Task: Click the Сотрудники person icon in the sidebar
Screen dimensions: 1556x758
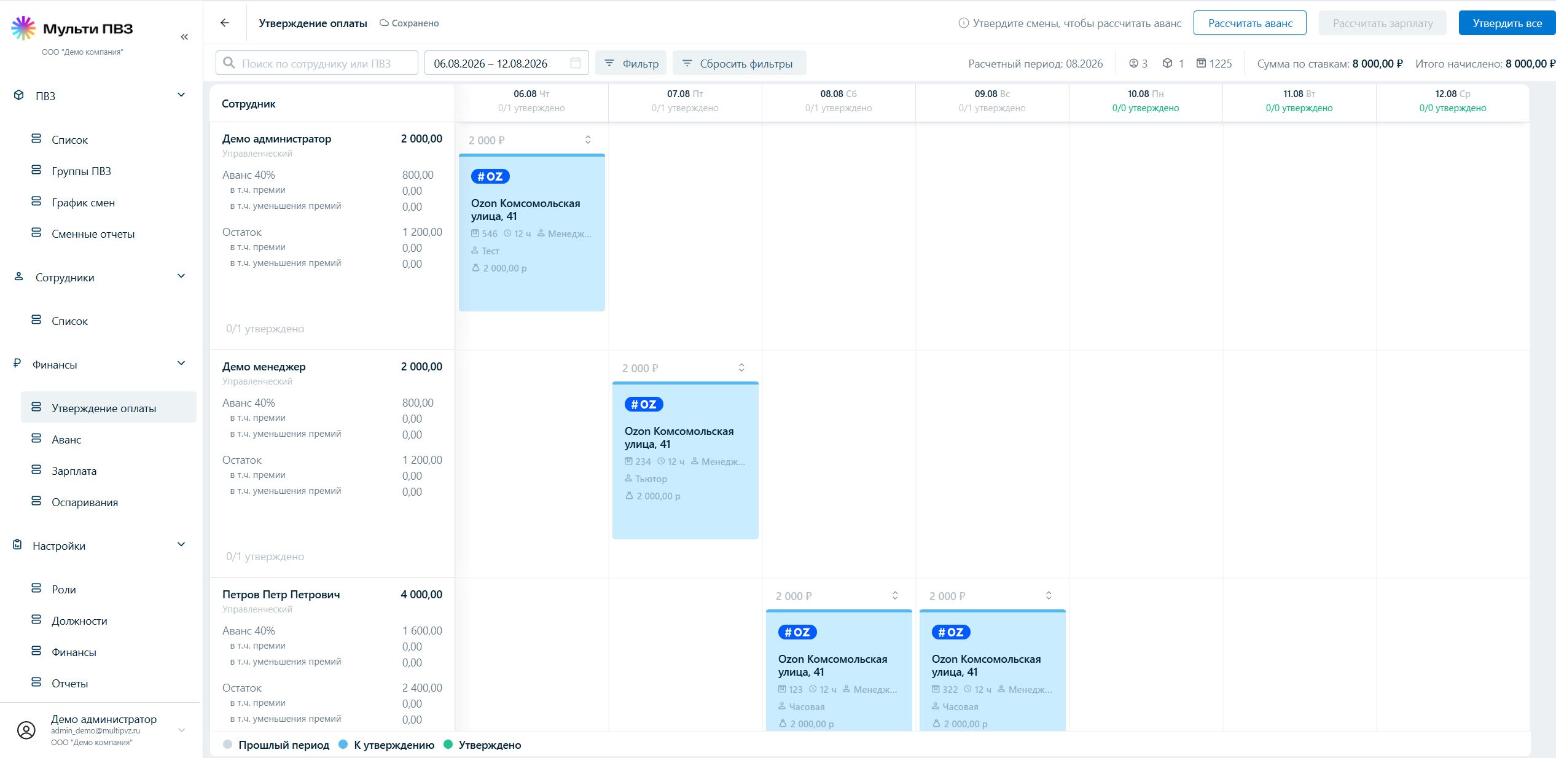Action: point(19,276)
